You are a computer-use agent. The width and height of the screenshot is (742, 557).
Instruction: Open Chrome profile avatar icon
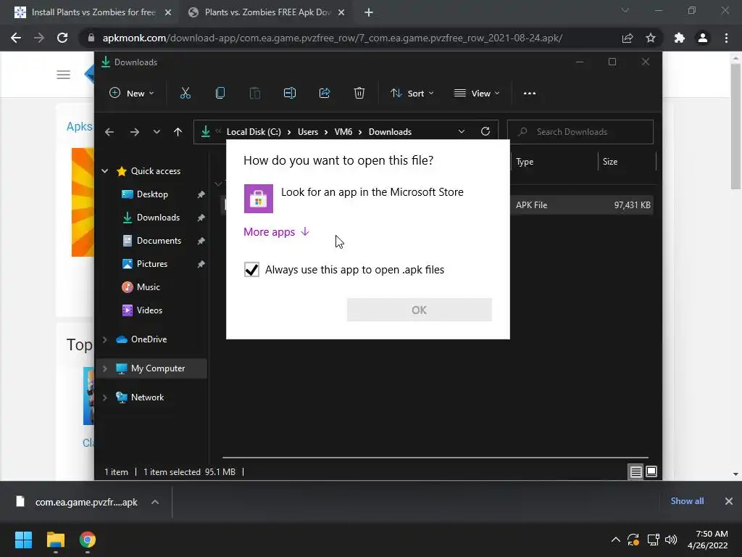pyautogui.click(x=703, y=38)
